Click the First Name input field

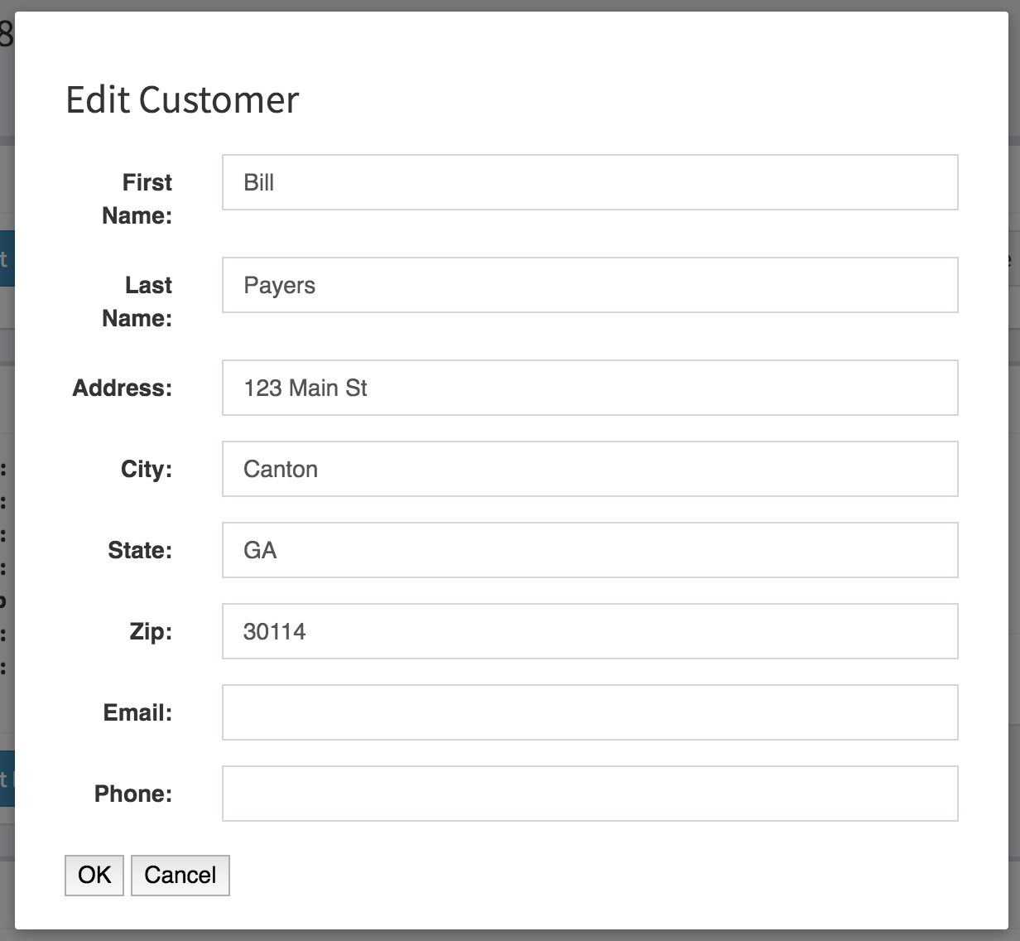(589, 182)
